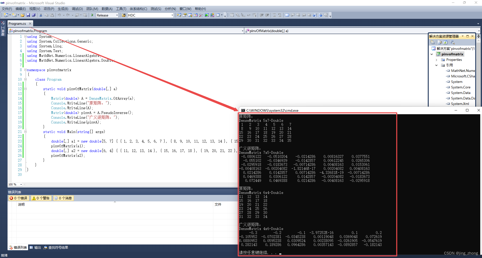The height and width of the screenshot is (258, 482).
Task: Click the Redo arrow icon
Action: (68, 15)
